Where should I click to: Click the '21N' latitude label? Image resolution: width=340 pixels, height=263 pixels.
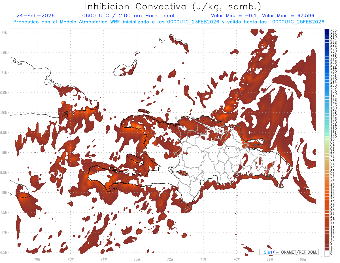click(x=5, y=73)
